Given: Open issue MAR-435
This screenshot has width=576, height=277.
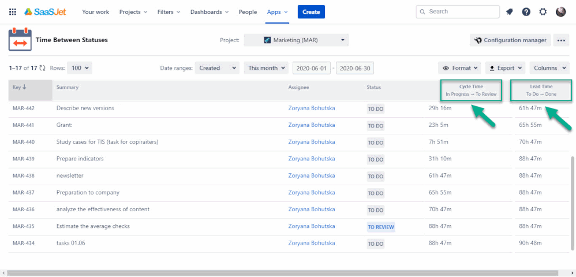Looking at the screenshot, I should coord(24,227).
